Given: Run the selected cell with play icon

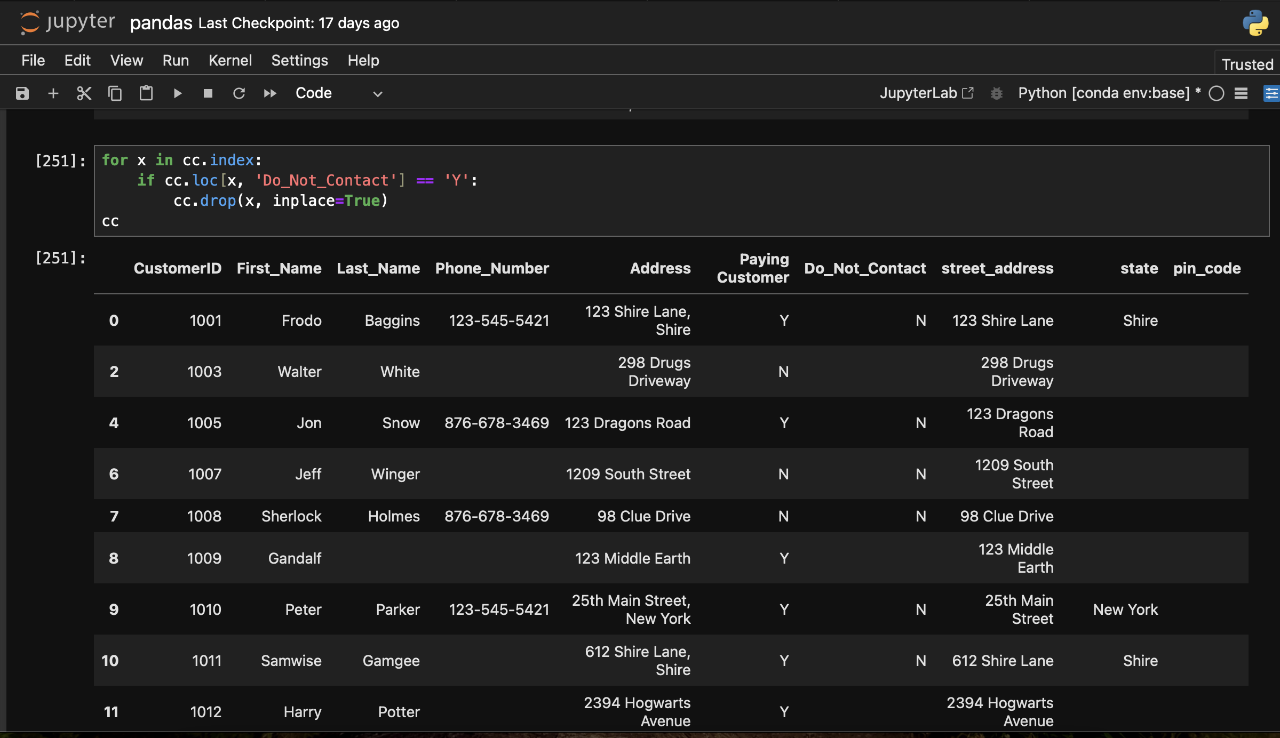Looking at the screenshot, I should point(178,93).
